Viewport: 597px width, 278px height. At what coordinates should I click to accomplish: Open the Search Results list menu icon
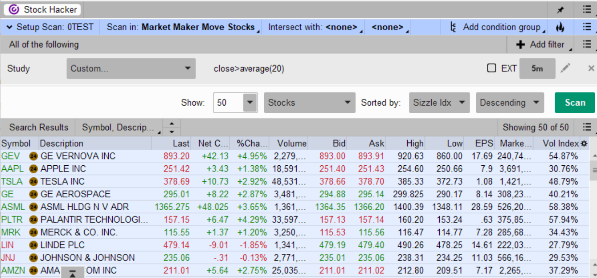(587, 127)
